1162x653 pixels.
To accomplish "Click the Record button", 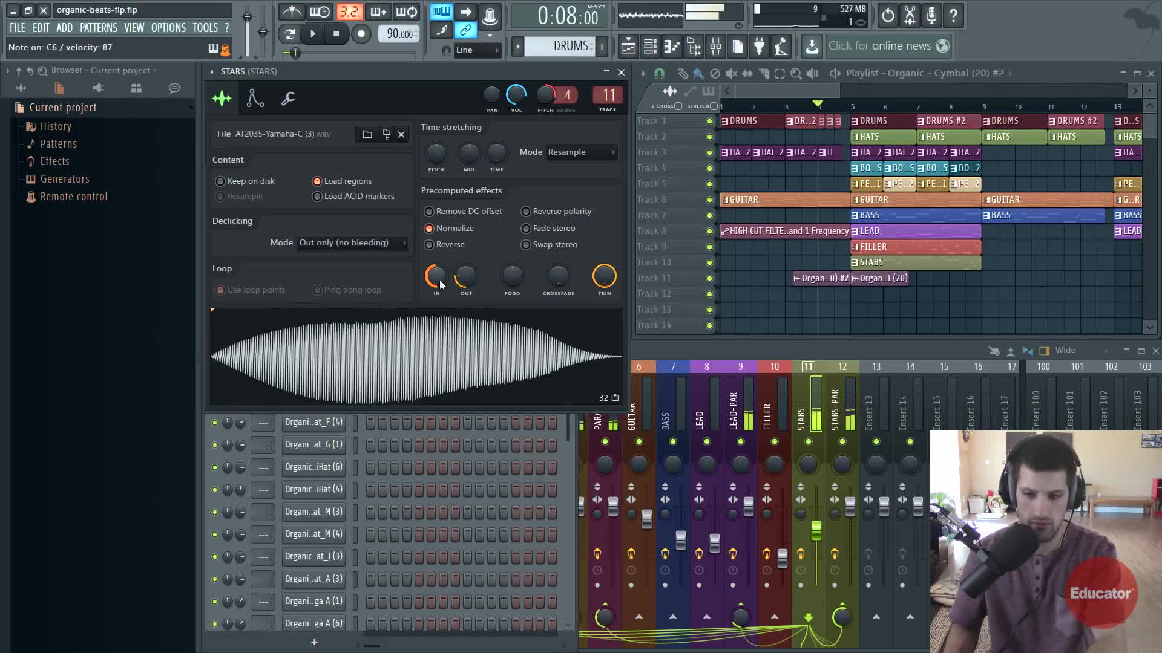I will coord(361,34).
